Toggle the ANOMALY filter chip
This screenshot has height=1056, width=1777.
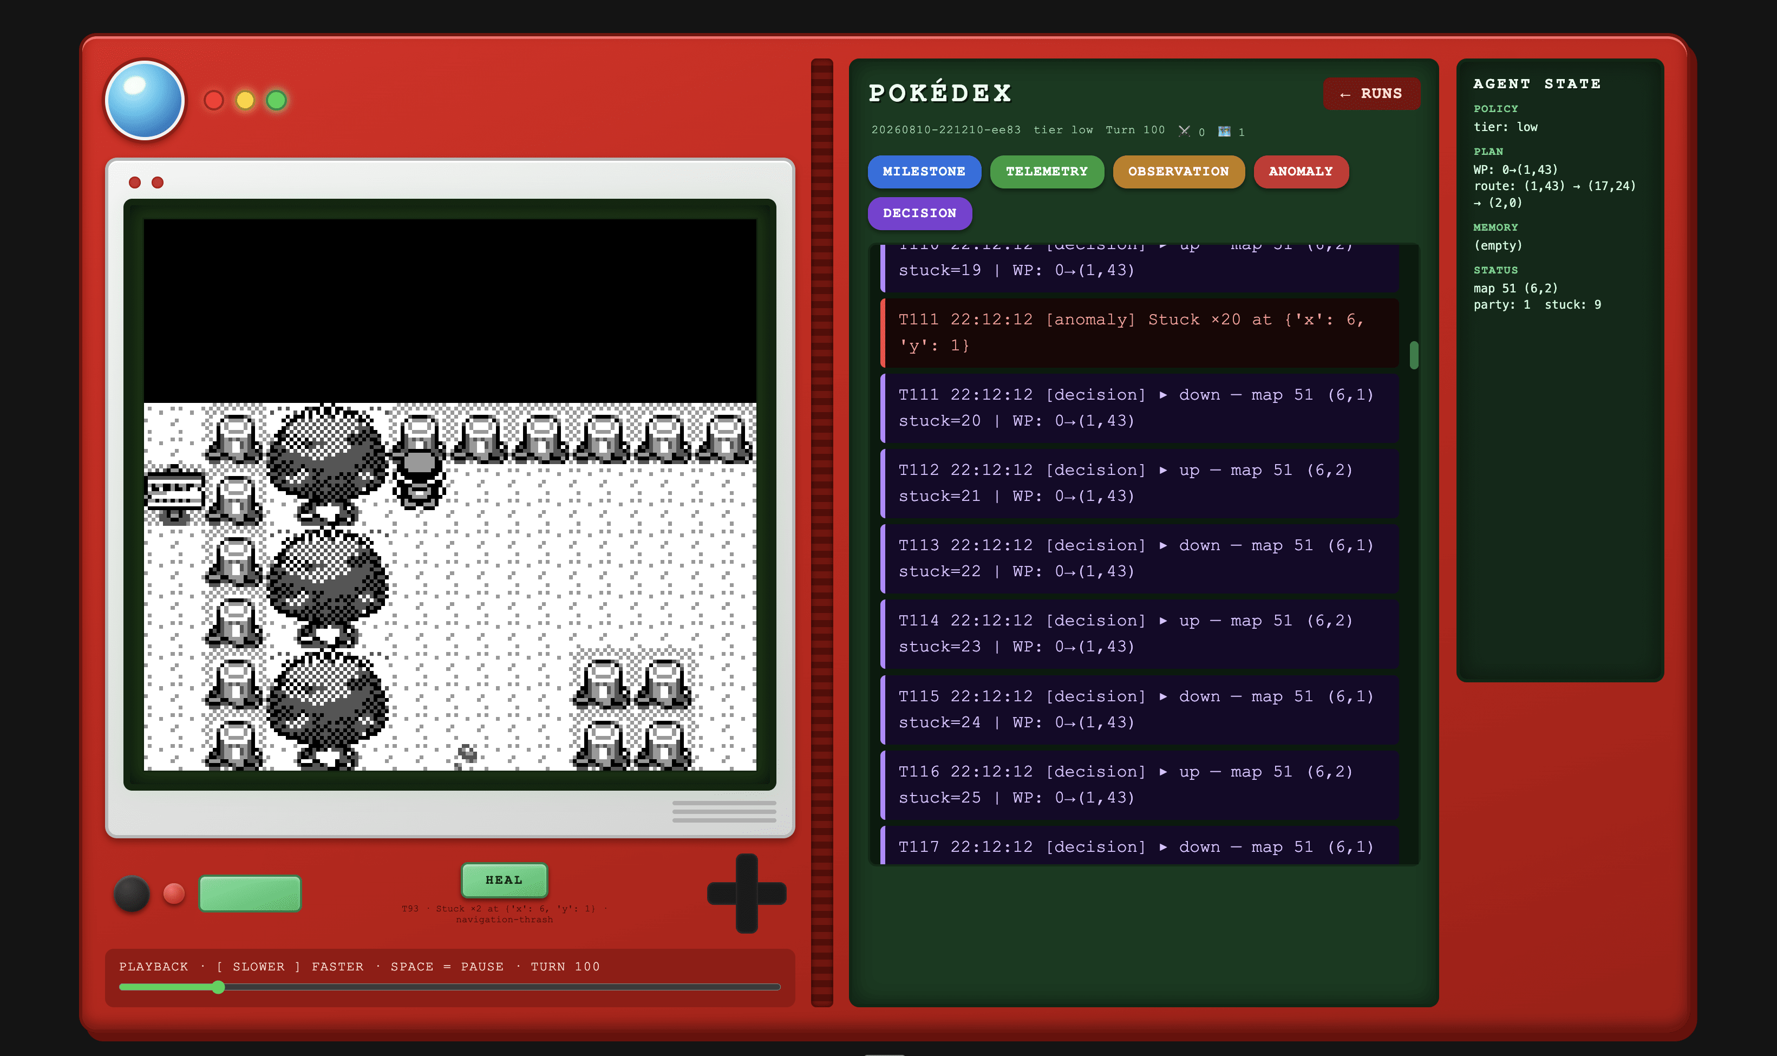coord(1301,172)
